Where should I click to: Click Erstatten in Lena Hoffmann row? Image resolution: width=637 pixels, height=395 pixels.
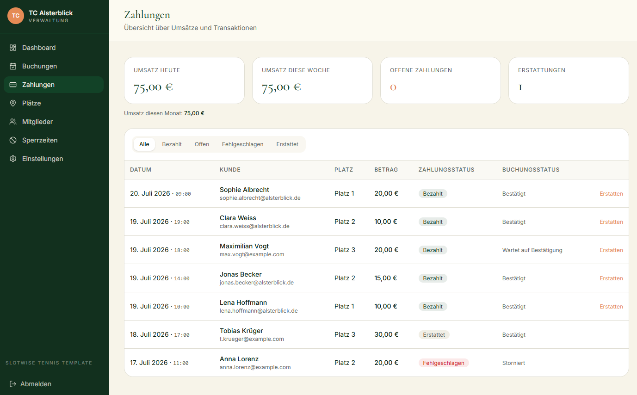click(x=611, y=307)
